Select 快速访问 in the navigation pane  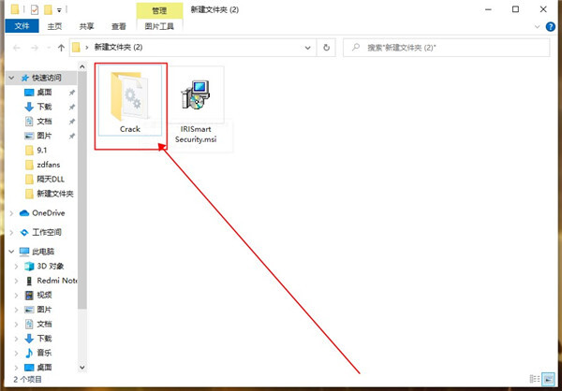(x=47, y=78)
